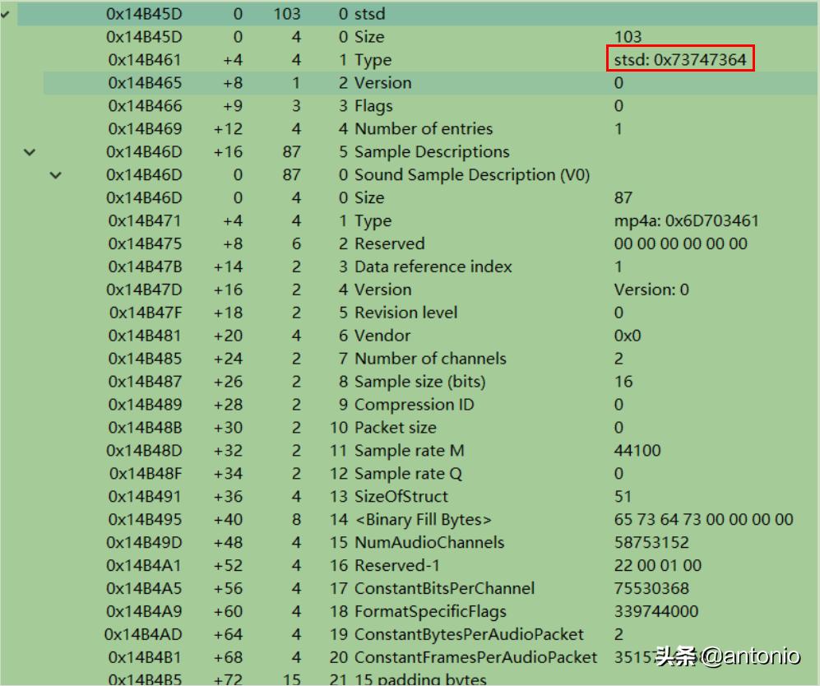Click the value 'mp4a: 0x6D703461'
The width and height of the screenshot is (820, 686).
(686, 220)
